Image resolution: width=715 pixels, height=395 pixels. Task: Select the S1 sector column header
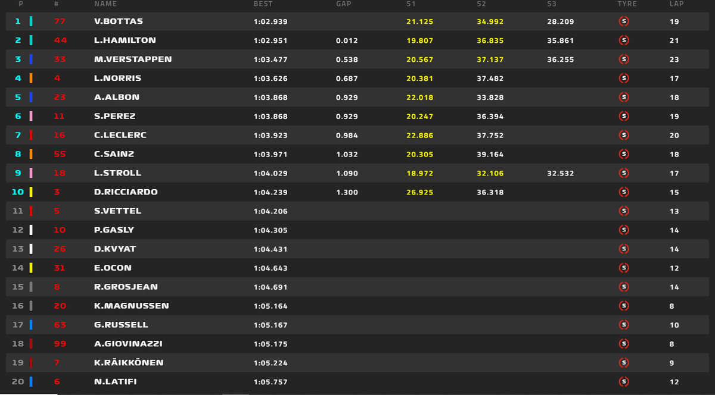(411, 4)
